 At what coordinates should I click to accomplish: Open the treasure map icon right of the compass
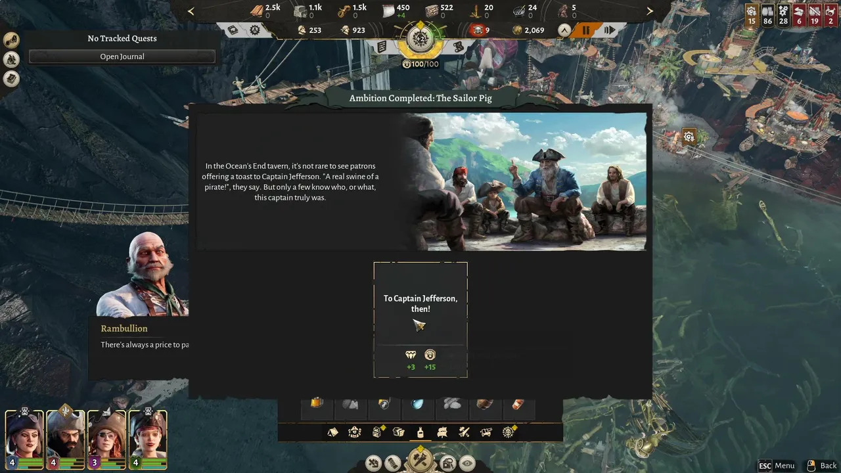pos(458,47)
